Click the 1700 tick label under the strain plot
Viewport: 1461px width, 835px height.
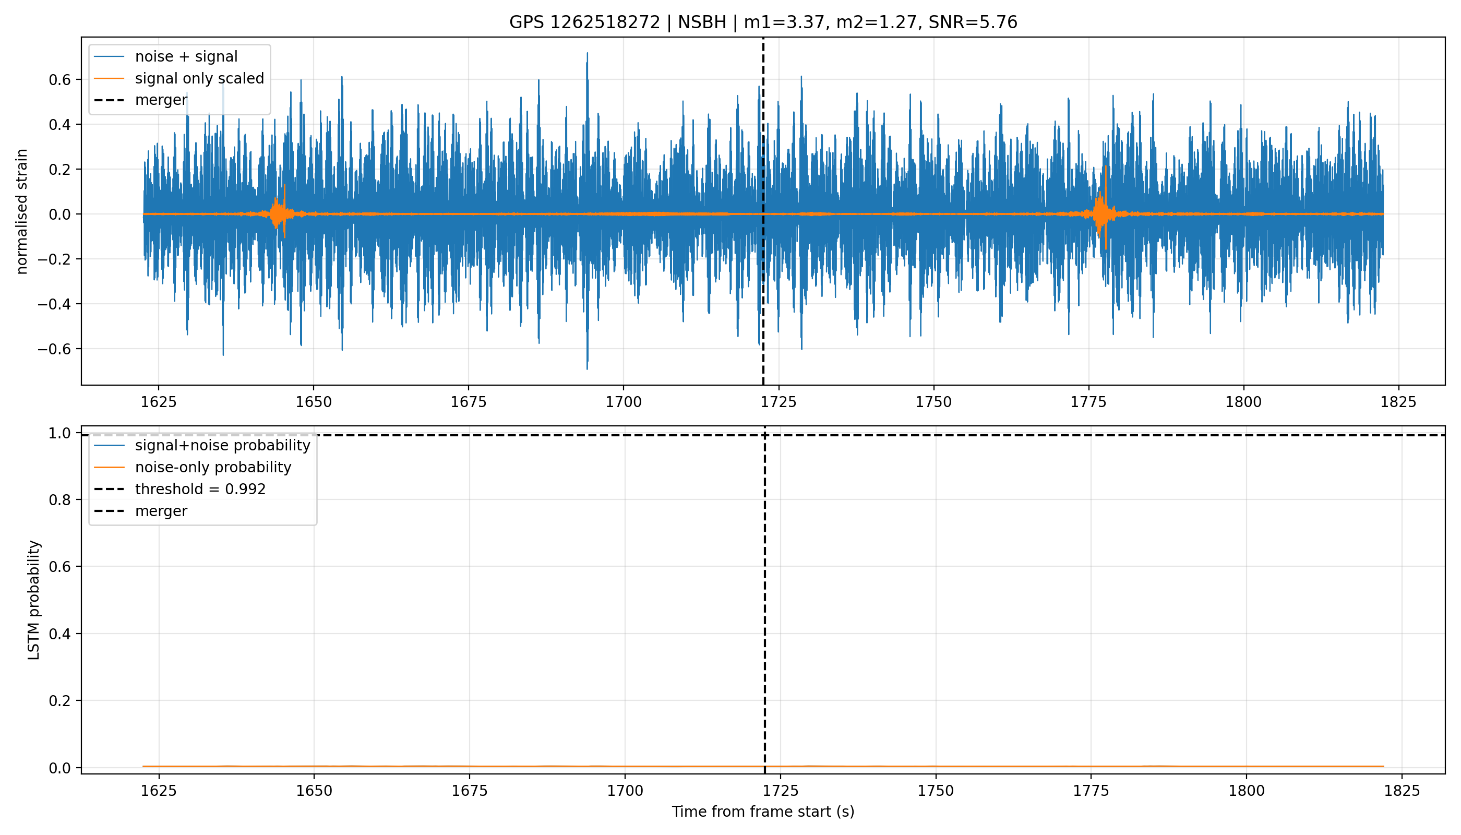[624, 402]
